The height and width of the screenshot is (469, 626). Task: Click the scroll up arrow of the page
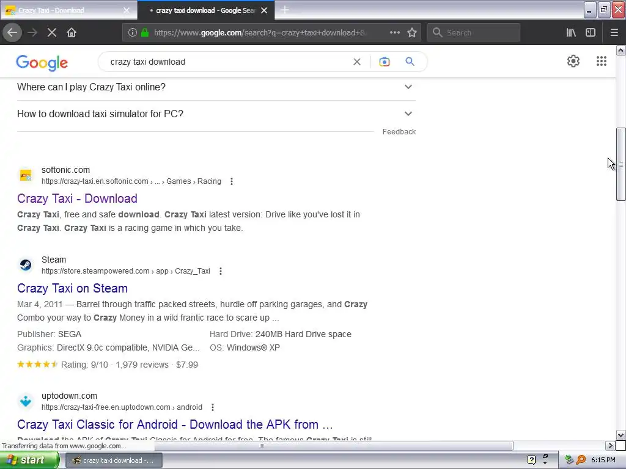pos(620,50)
